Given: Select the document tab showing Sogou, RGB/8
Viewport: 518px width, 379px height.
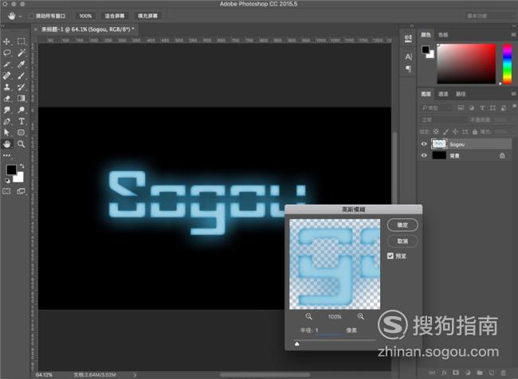Looking at the screenshot, I should point(87,29).
